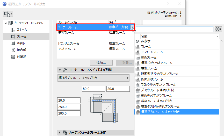The width and height of the screenshot is (224, 136).
Task: Click the 250.0 dimension field
Action: pos(69,107)
